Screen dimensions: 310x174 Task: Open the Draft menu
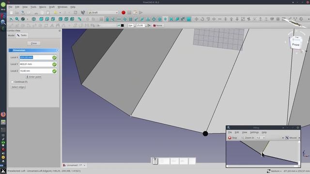point(52,7)
